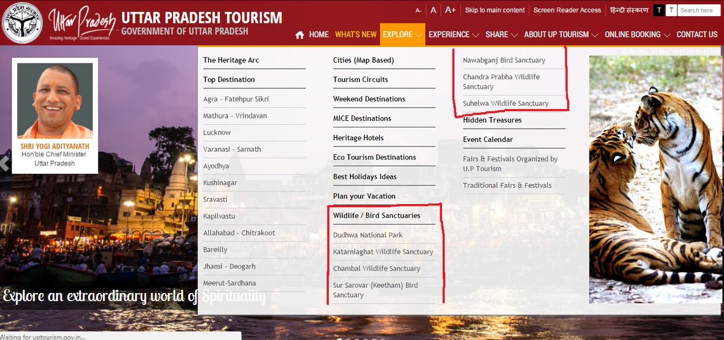Image resolution: width=724 pixels, height=340 pixels.
Task: Show previous slide with left carousel arrow
Action: point(4,163)
